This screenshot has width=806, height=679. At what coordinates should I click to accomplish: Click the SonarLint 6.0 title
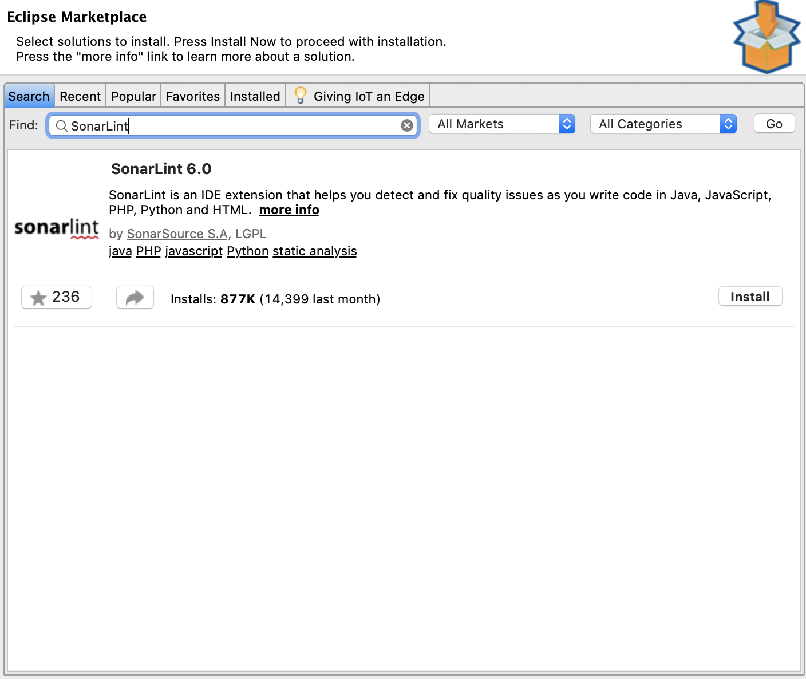(161, 169)
